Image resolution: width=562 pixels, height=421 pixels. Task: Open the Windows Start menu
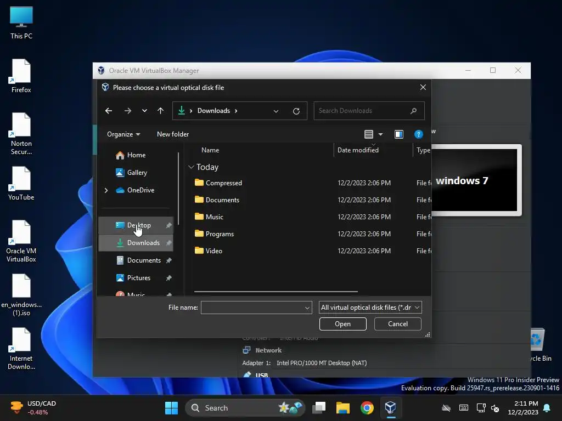(x=171, y=408)
